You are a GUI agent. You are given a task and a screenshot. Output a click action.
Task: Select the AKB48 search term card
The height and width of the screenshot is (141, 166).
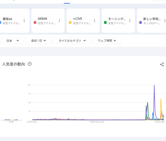coord(48,21)
